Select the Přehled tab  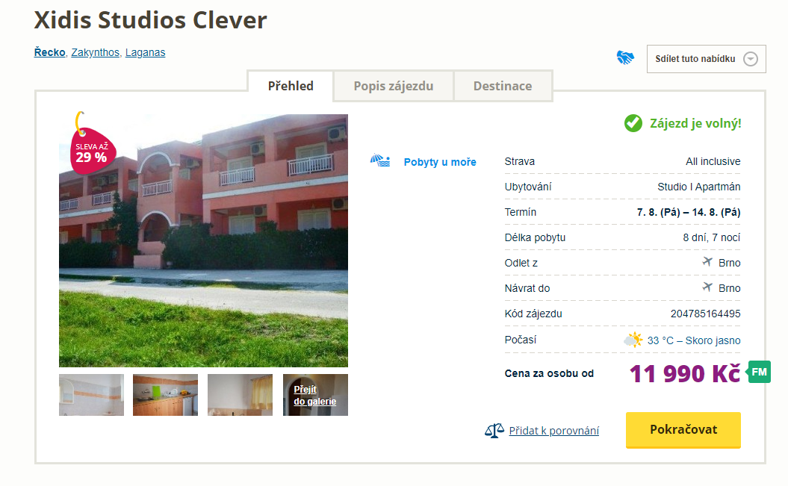291,86
